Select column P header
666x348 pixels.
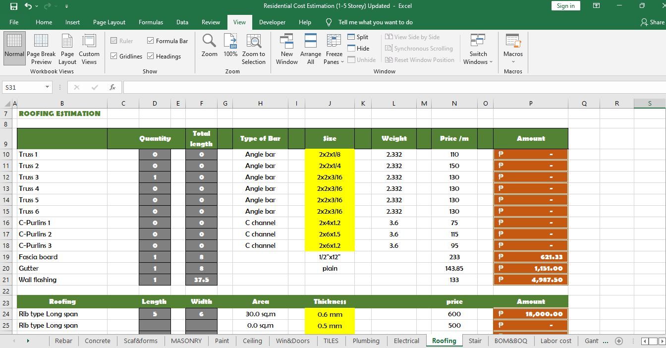(531, 103)
